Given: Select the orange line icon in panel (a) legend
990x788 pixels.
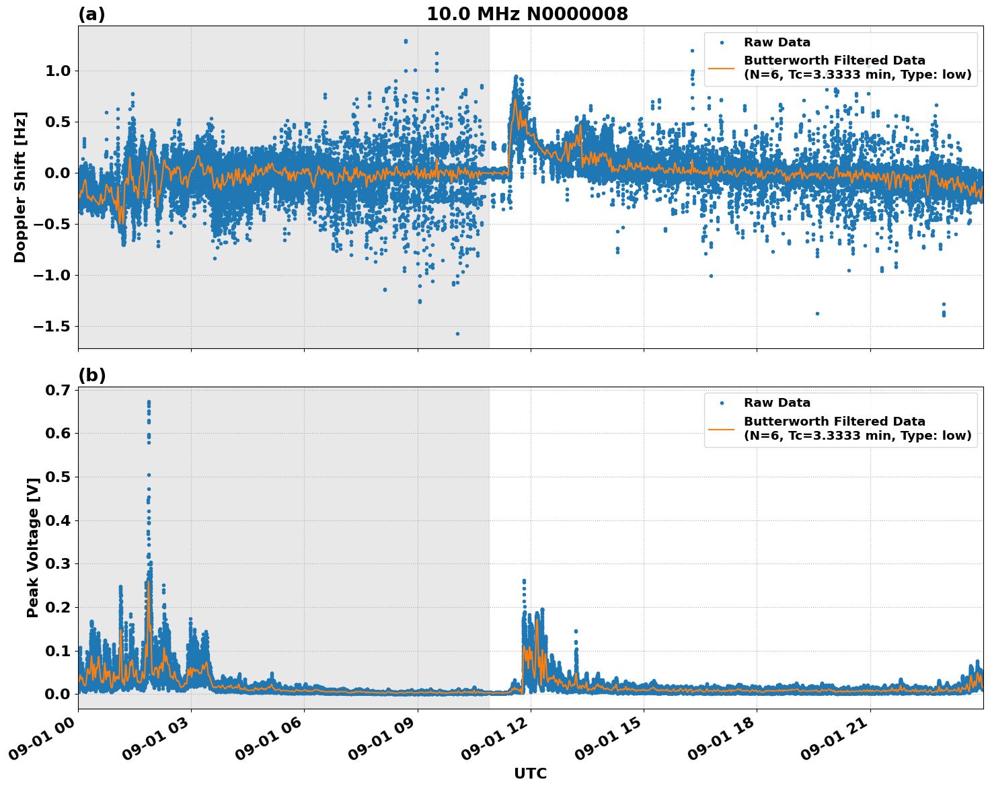Looking at the screenshot, I should 722,68.
